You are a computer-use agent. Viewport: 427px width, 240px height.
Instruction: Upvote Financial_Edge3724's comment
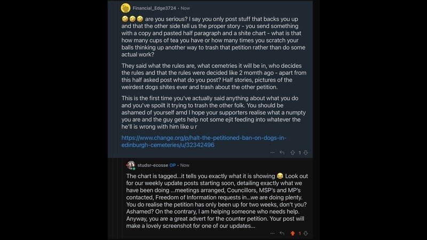tap(292, 152)
